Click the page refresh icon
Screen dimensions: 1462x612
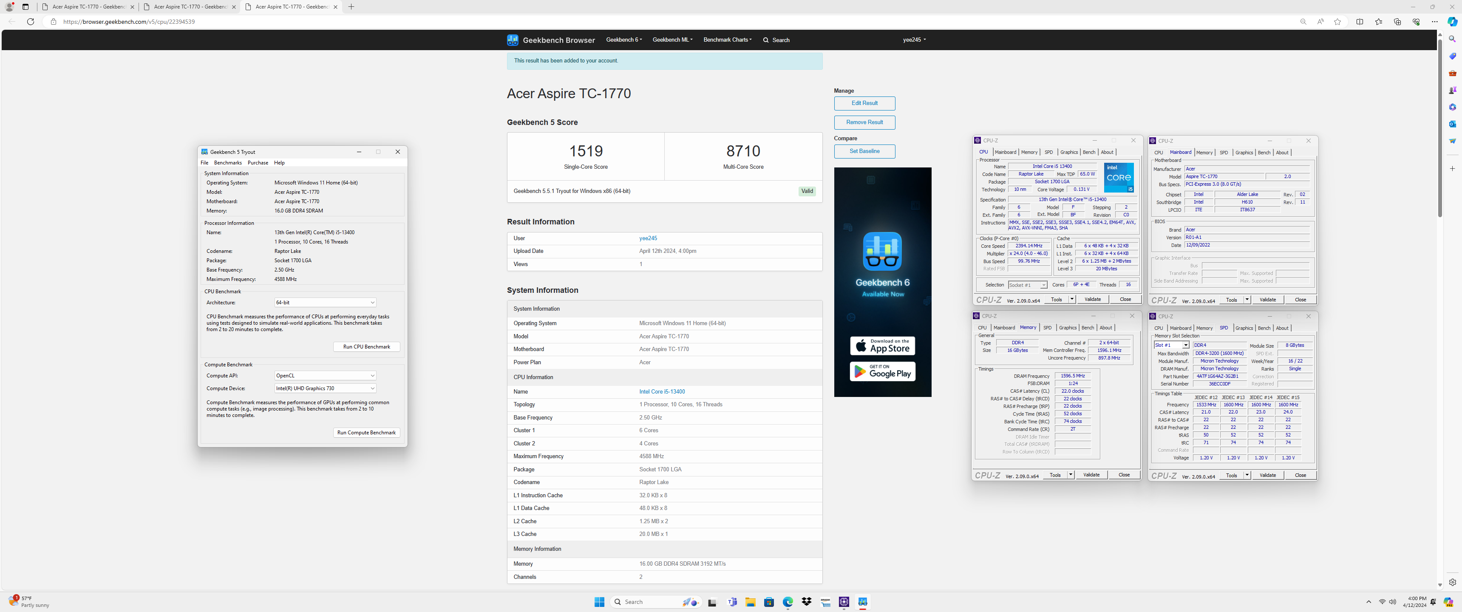[31, 22]
